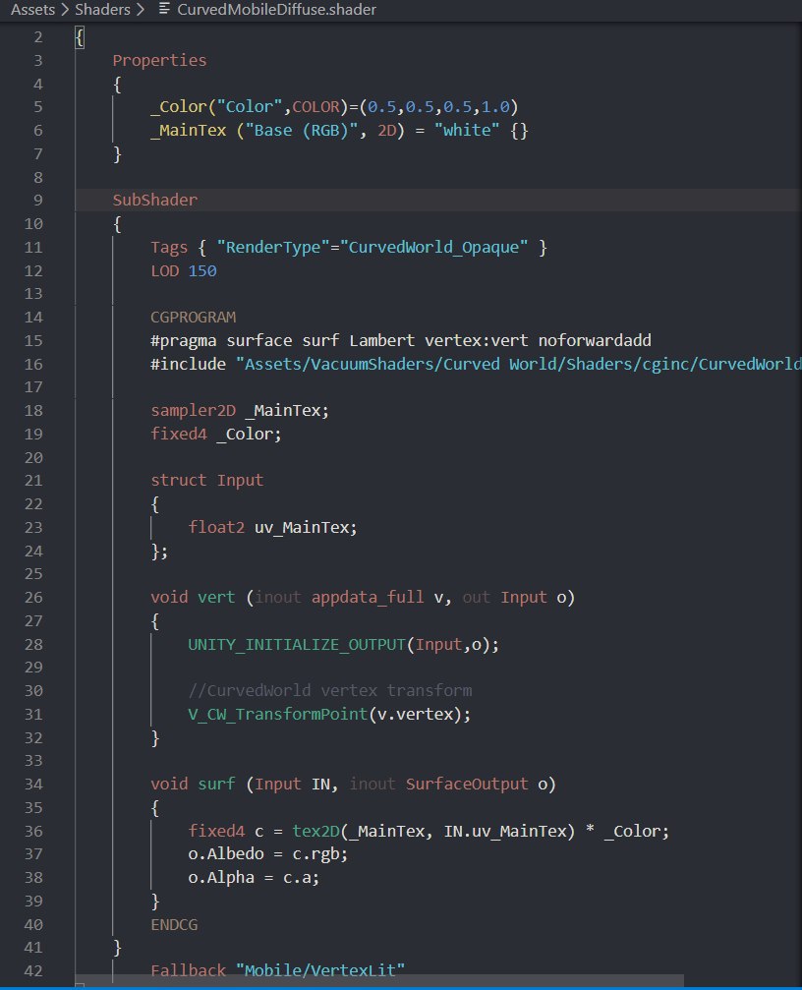
Task: Click the Fallback keyword
Action: tap(188, 970)
